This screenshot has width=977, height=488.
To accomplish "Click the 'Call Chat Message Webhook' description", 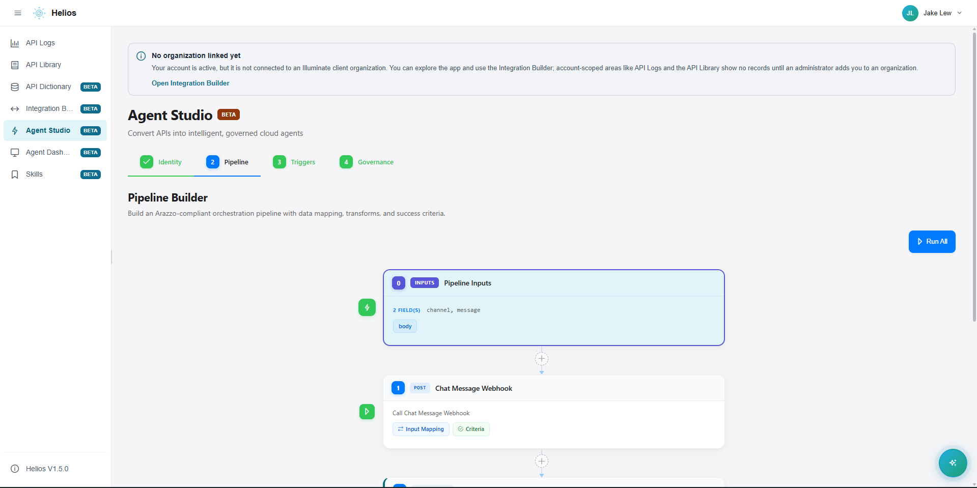I will click(x=431, y=413).
